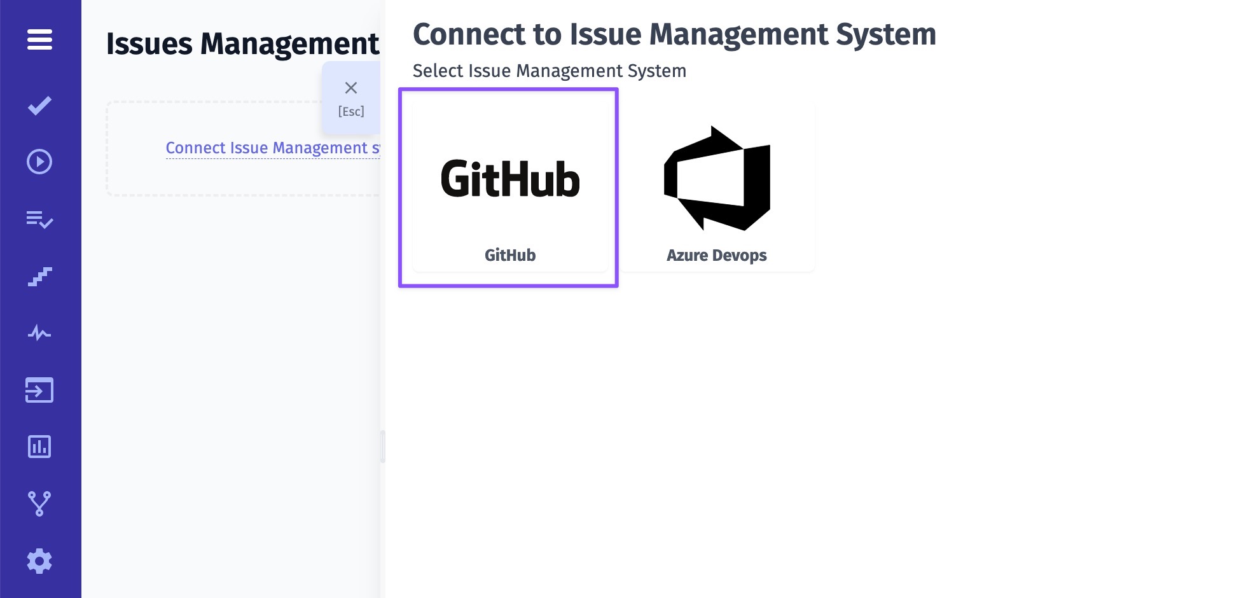Click the Issues Management page heading
The image size is (1253, 598).
point(242,44)
